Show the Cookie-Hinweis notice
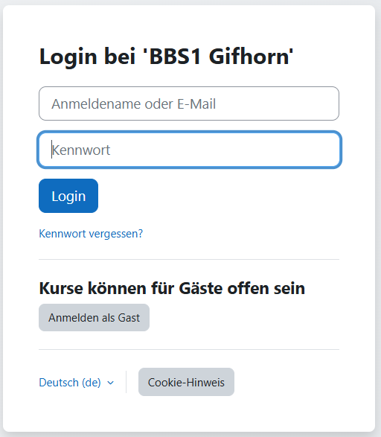 click(186, 382)
